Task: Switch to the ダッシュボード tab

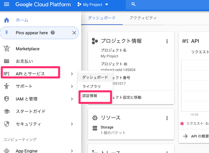Action: click(x=102, y=18)
